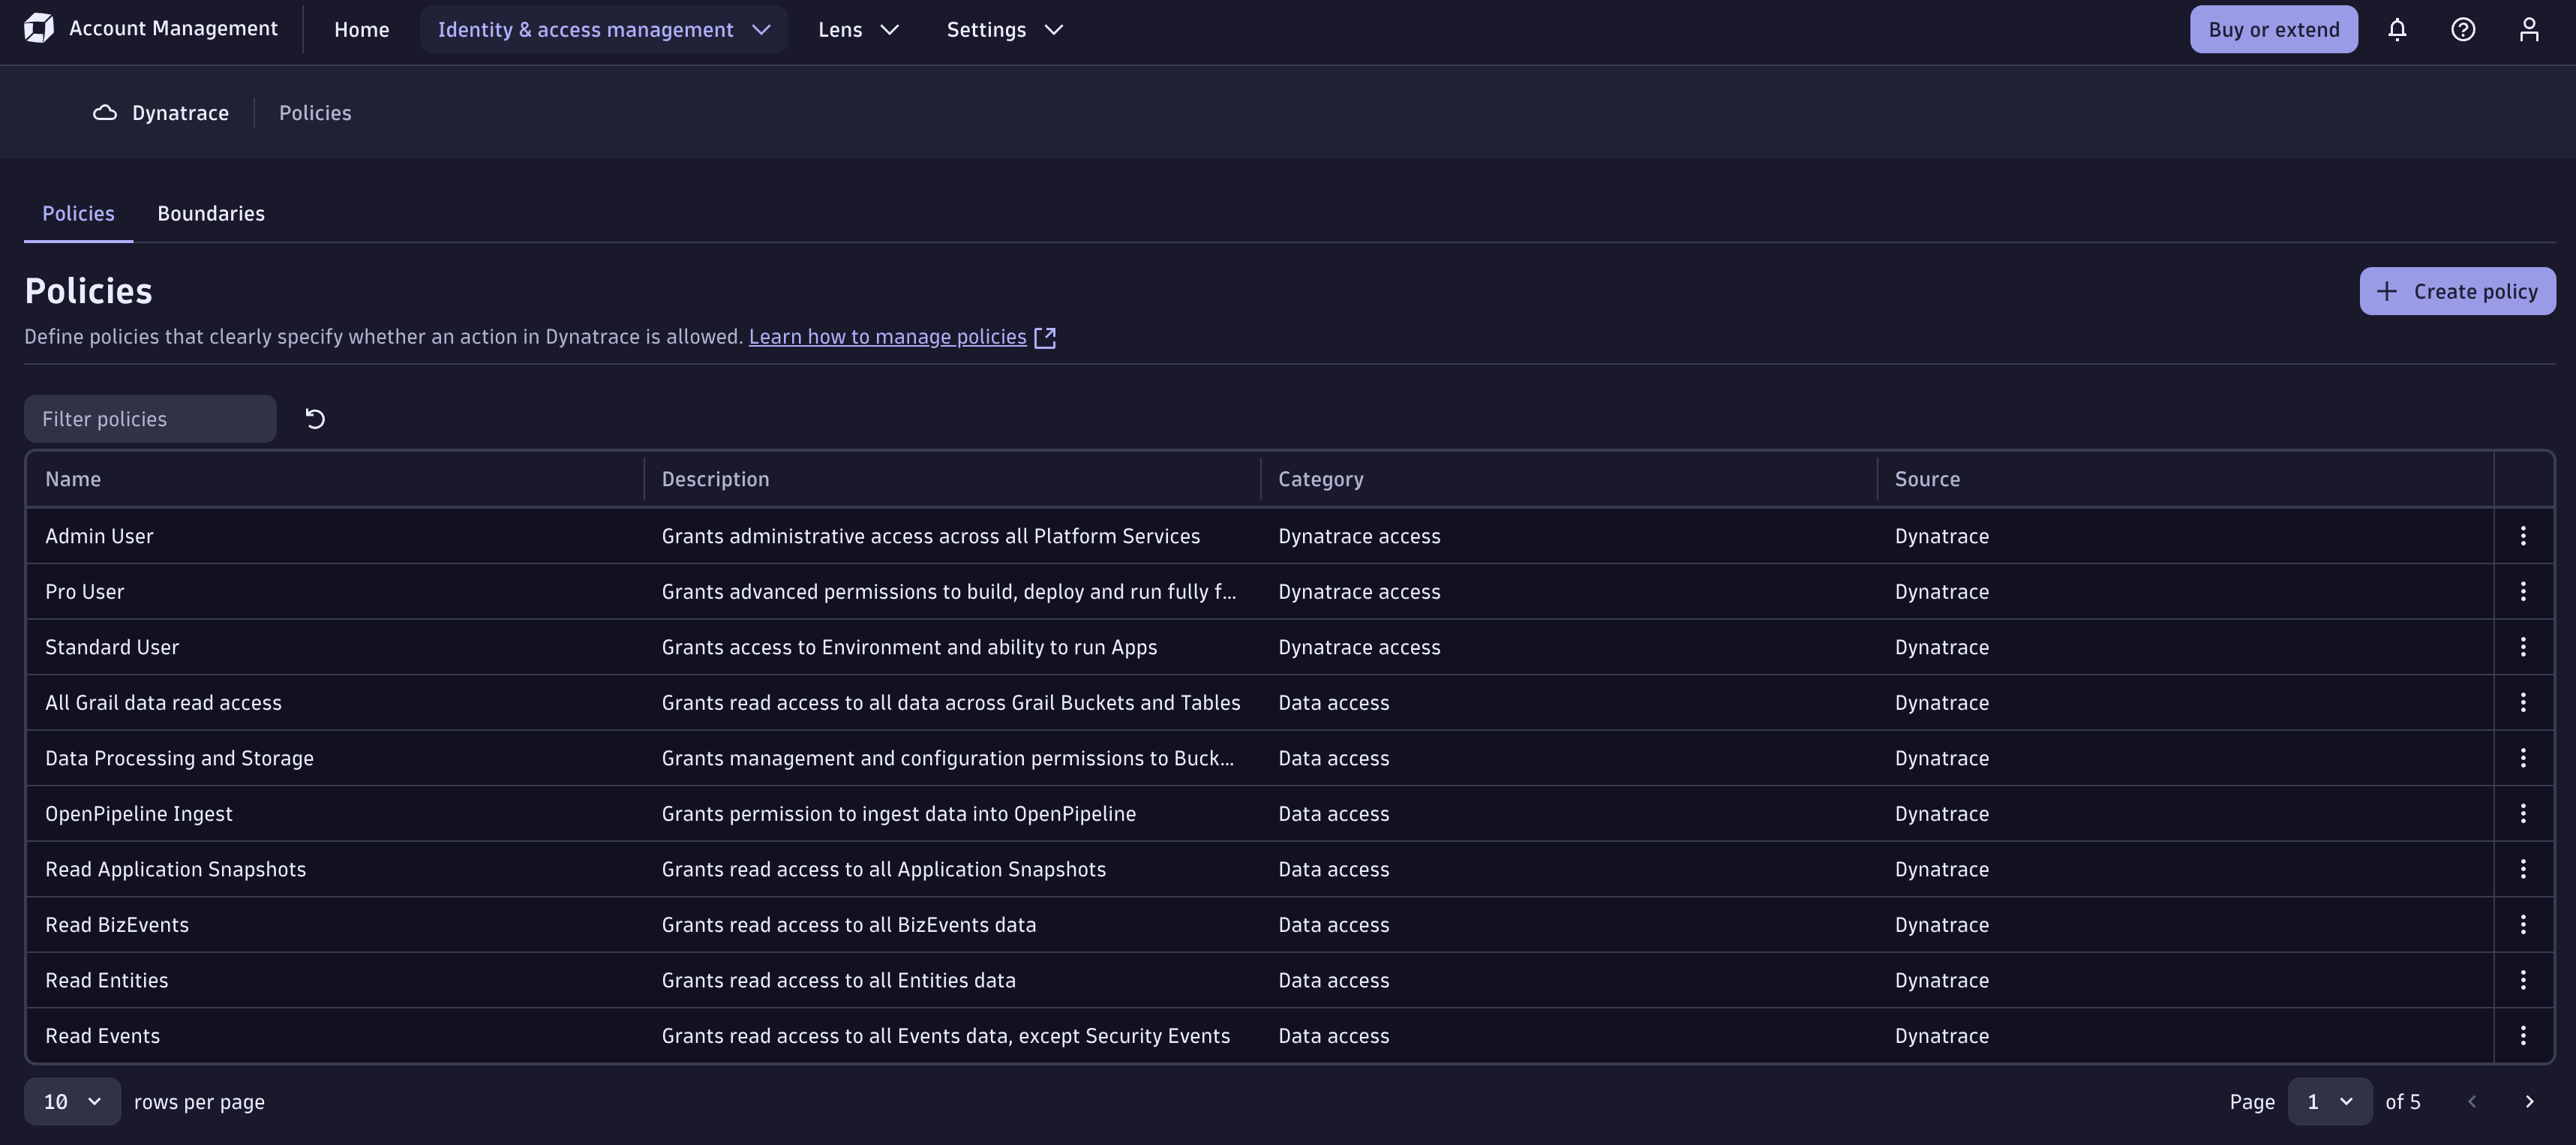Viewport: 2576px width, 1145px height.
Task: Open the Settings dropdown menu
Action: (1004, 30)
